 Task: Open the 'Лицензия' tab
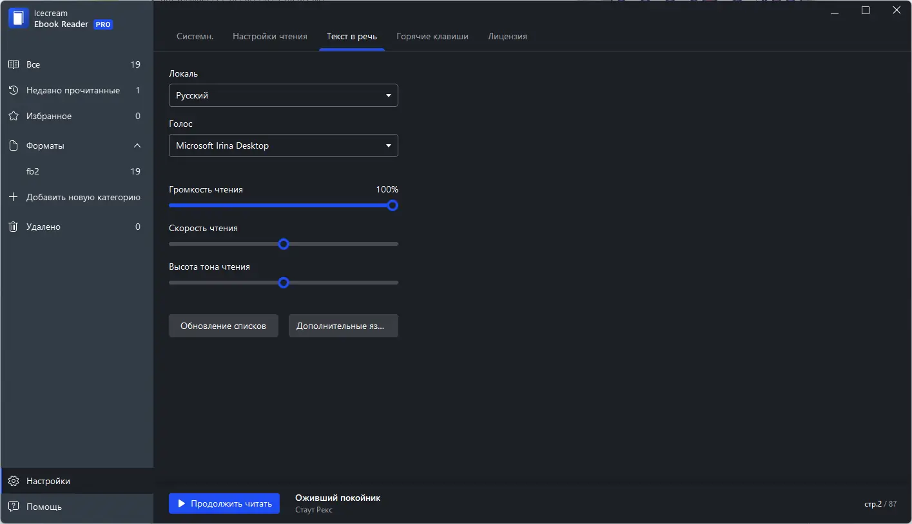pyautogui.click(x=507, y=37)
